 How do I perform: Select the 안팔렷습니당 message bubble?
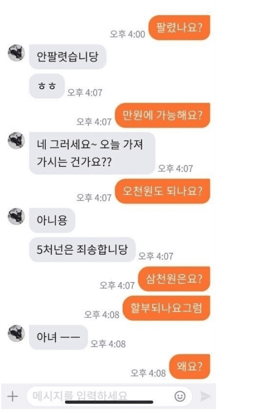(67, 56)
